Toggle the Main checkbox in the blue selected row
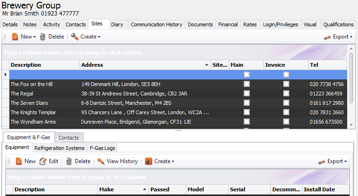The height and width of the screenshot is (196, 358). [247, 75]
